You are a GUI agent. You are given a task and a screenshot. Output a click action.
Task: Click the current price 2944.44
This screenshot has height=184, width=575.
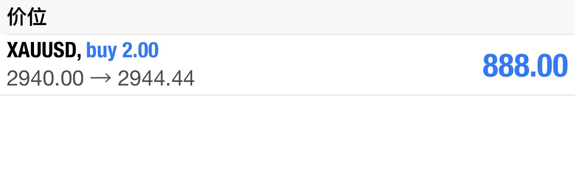click(156, 79)
